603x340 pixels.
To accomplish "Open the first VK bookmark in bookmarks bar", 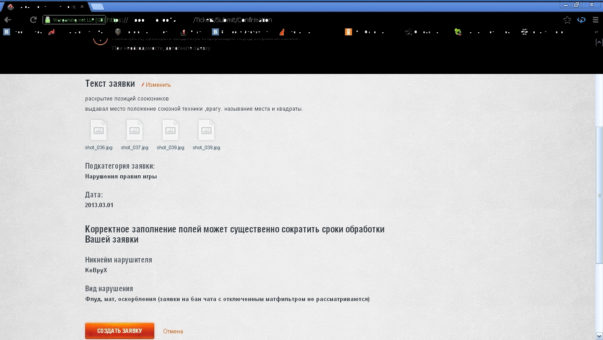I will (x=7, y=32).
